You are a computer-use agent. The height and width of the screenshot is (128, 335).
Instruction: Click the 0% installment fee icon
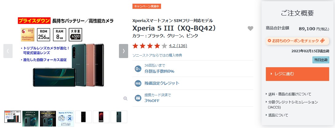click(x=138, y=69)
